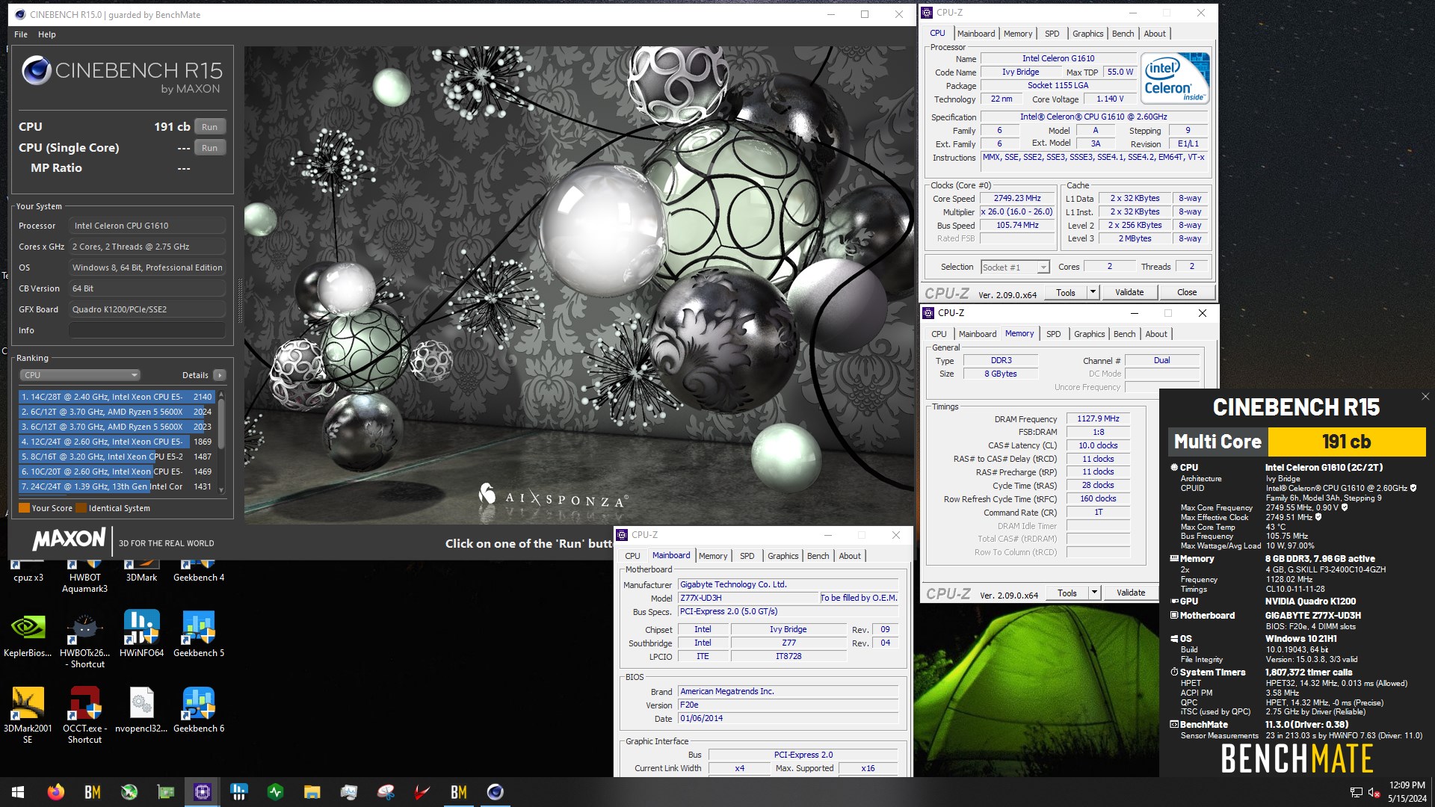Open the 3DMark desktop shortcut
The width and height of the screenshot is (1435, 807).
tap(142, 572)
